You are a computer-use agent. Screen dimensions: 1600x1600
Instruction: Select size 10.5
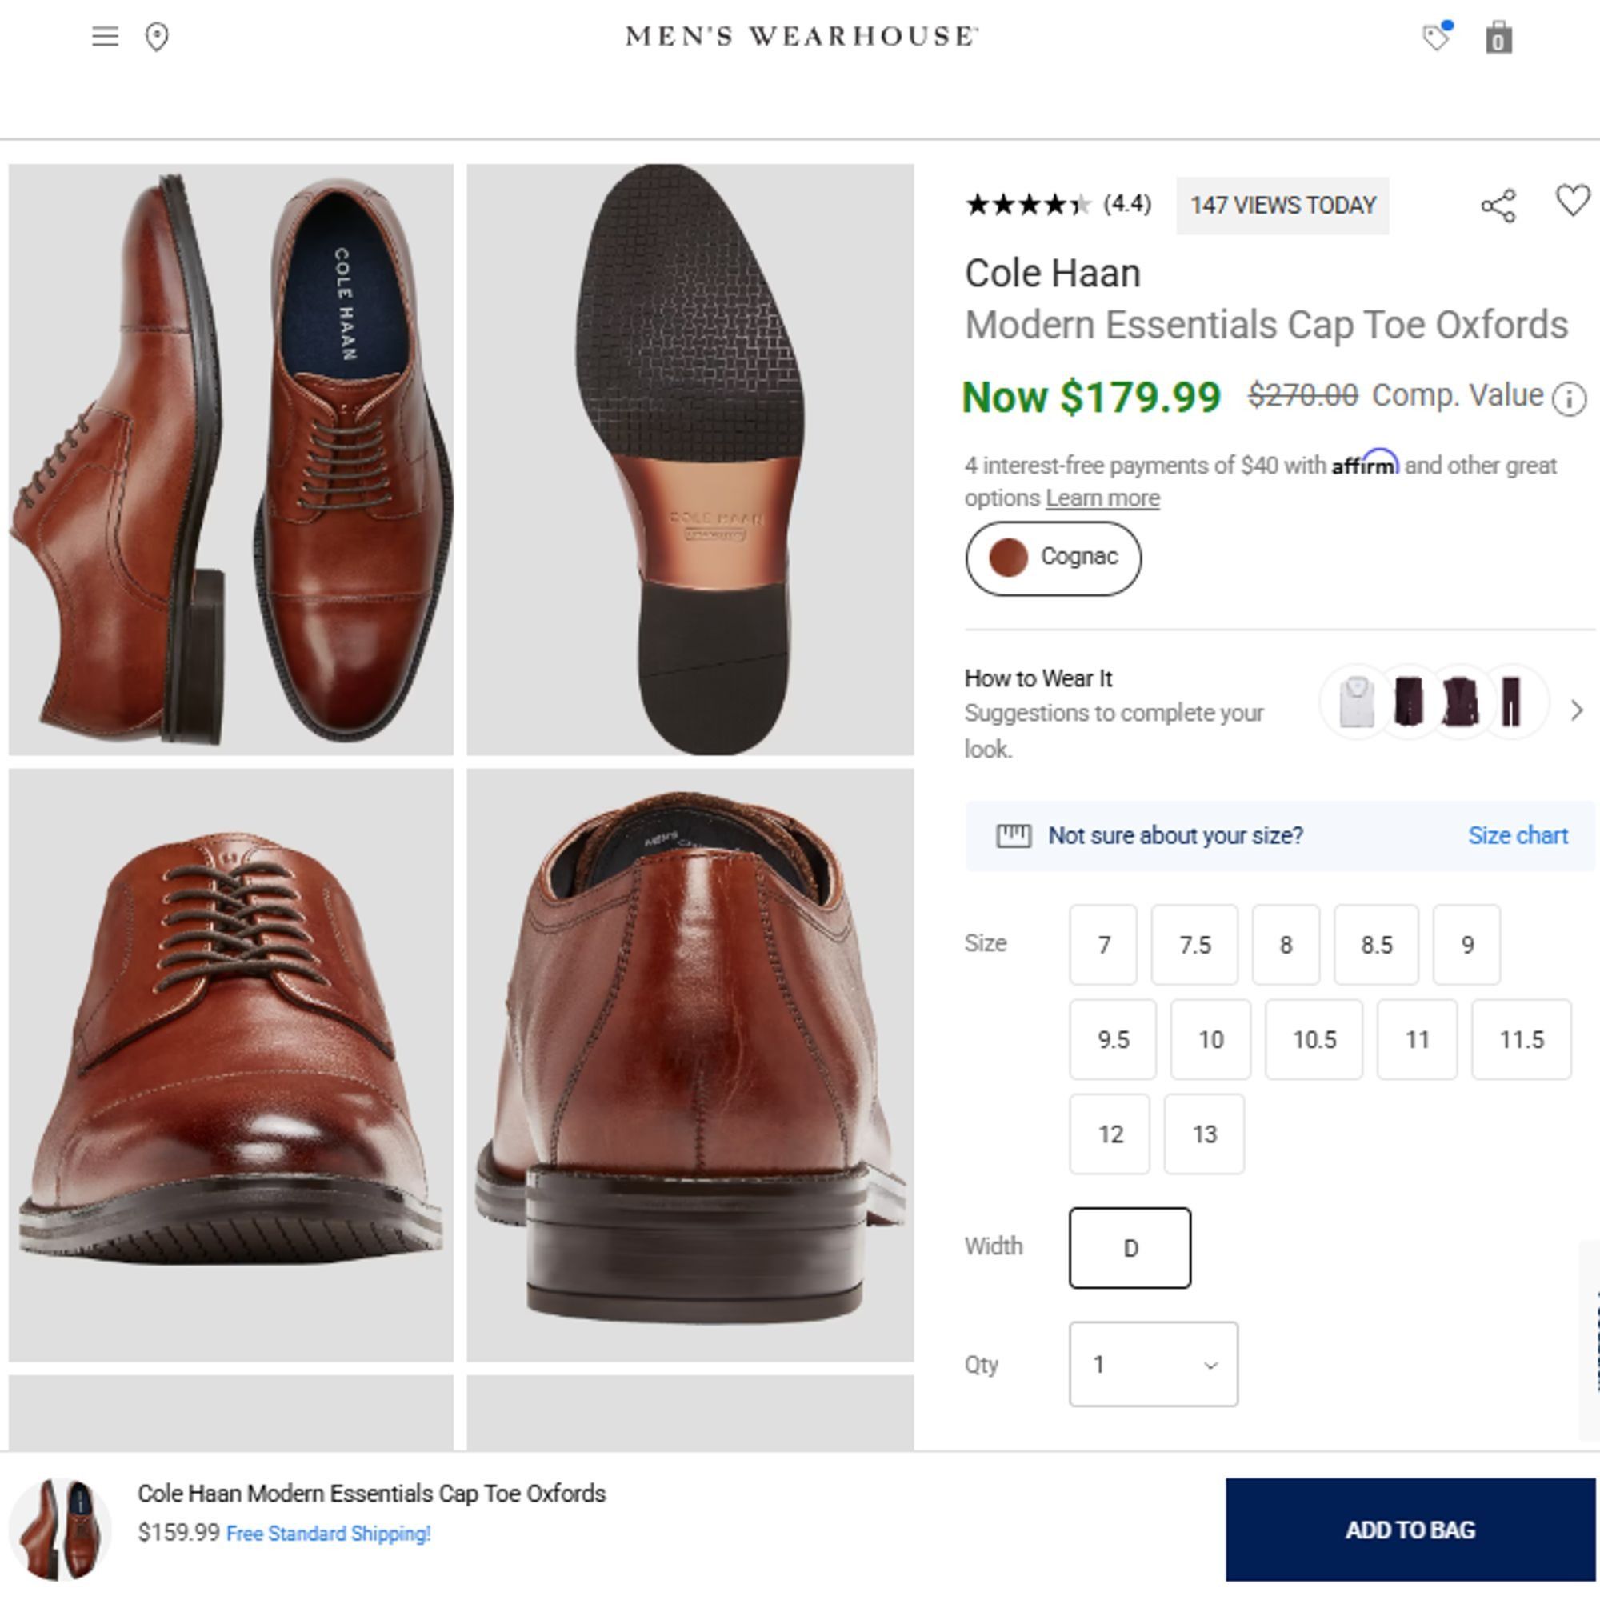1314,1039
